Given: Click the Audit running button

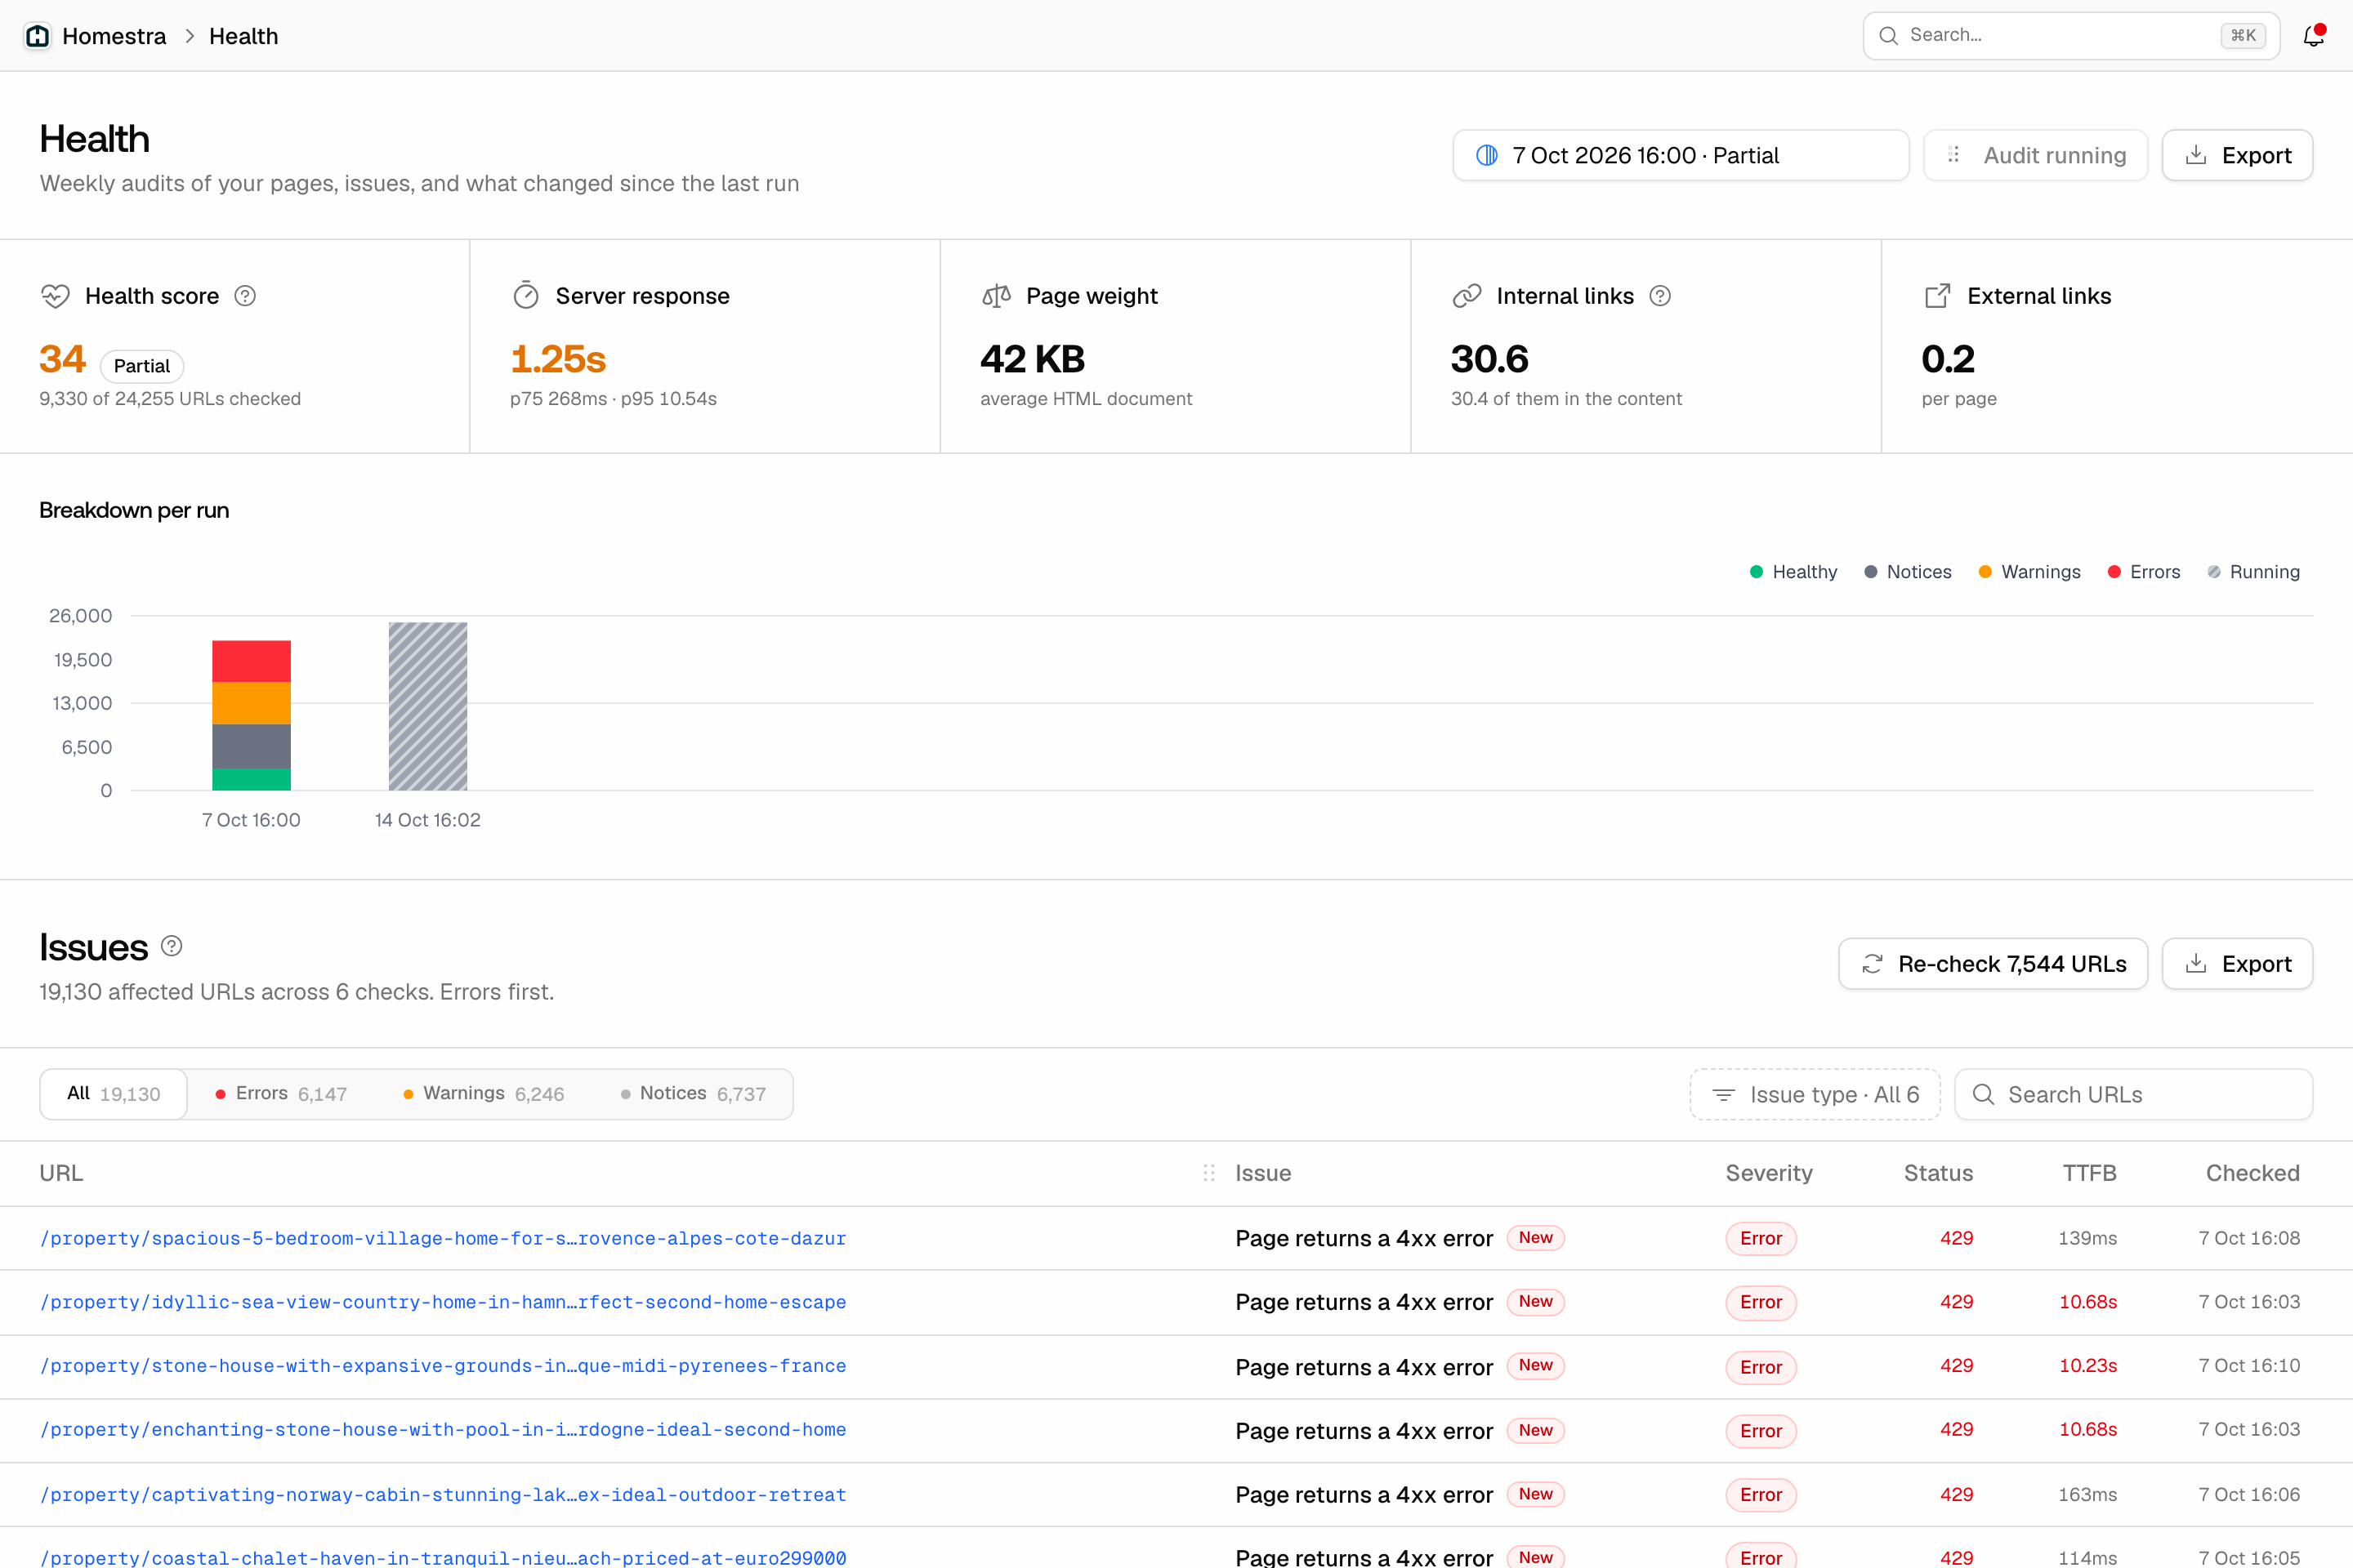Looking at the screenshot, I should pos(2035,155).
